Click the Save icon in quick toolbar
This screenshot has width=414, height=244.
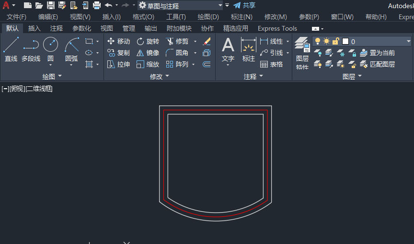[x=51, y=5]
